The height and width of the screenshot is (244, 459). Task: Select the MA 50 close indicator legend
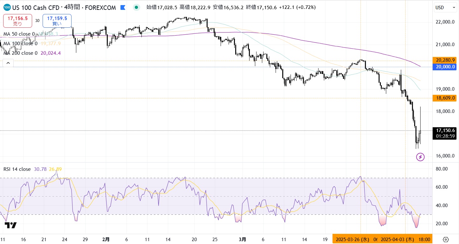[19, 34]
